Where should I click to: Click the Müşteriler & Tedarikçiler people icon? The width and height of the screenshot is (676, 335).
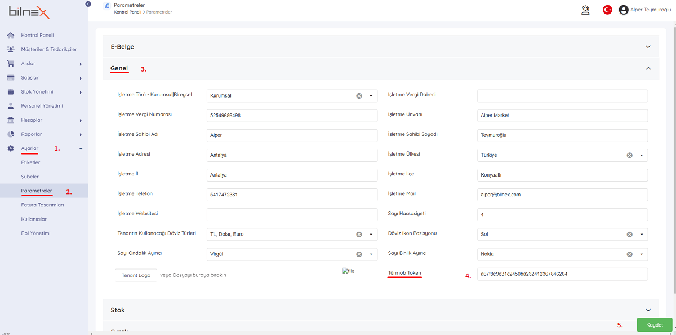click(10, 50)
